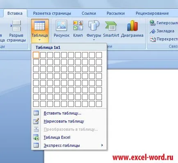The width and height of the screenshot is (178, 163).
Task: Click the Гиперссылка globe icon
Action: [x=153, y=23]
